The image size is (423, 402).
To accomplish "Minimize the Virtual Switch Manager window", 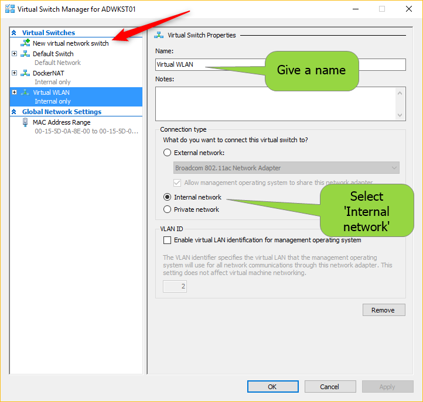I will click(x=356, y=9).
